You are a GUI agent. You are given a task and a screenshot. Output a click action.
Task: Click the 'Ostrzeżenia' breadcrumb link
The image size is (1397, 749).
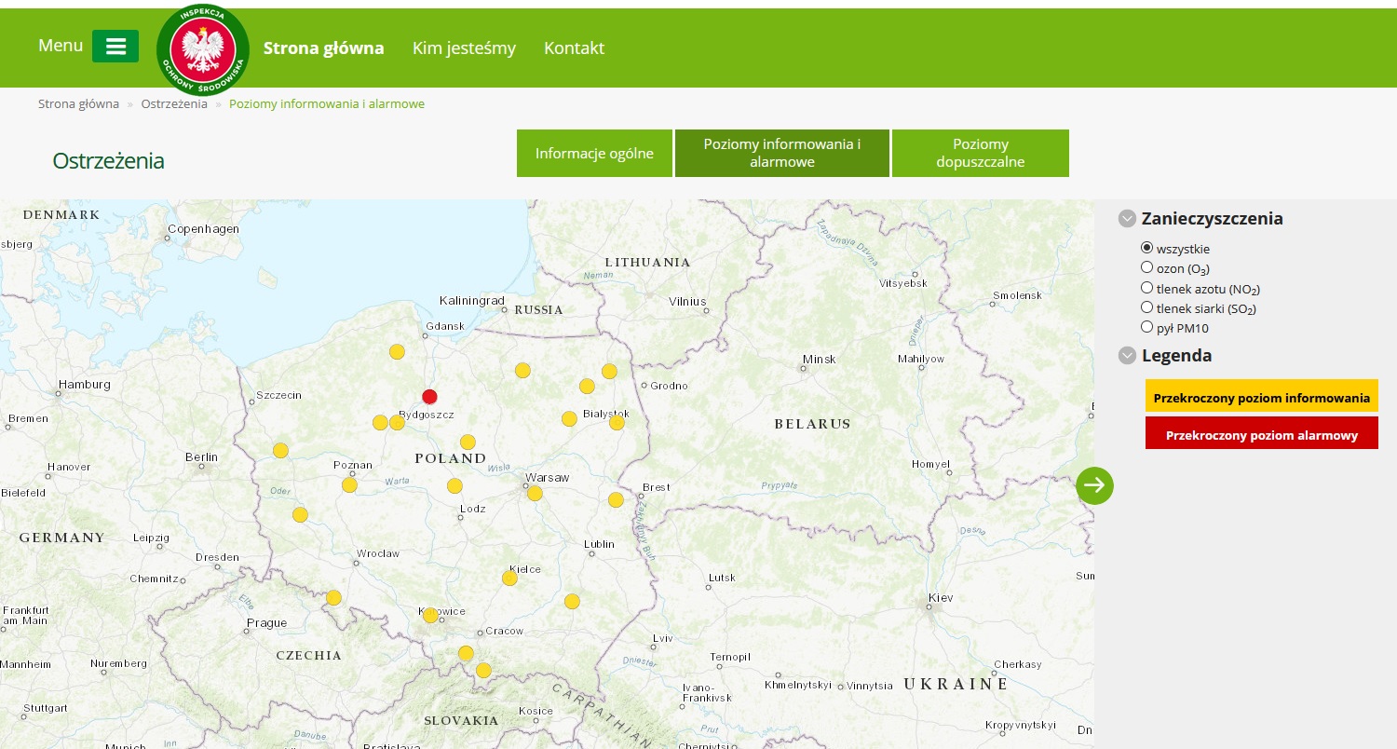(x=174, y=104)
